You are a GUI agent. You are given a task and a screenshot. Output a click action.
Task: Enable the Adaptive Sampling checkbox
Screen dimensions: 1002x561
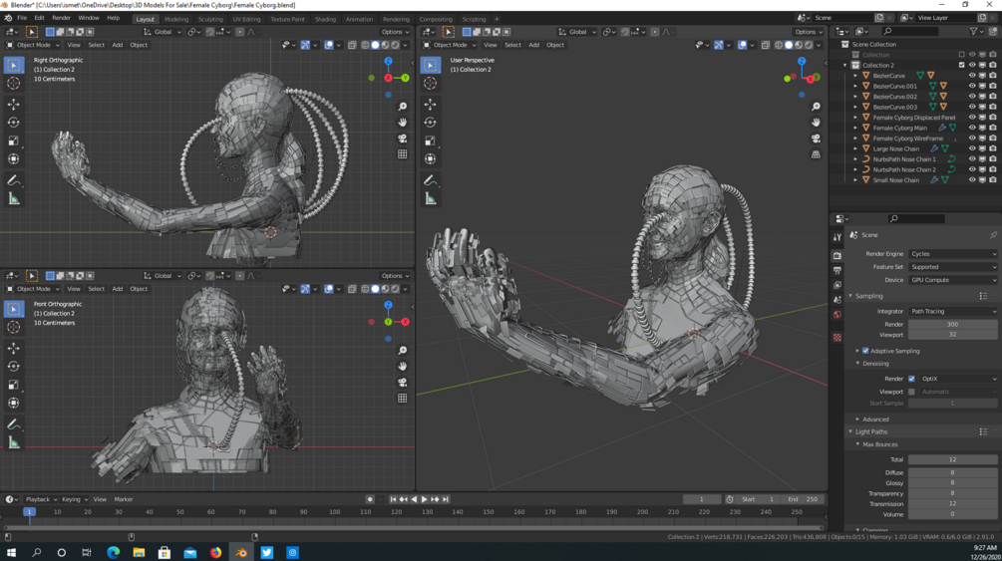point(865,351)
